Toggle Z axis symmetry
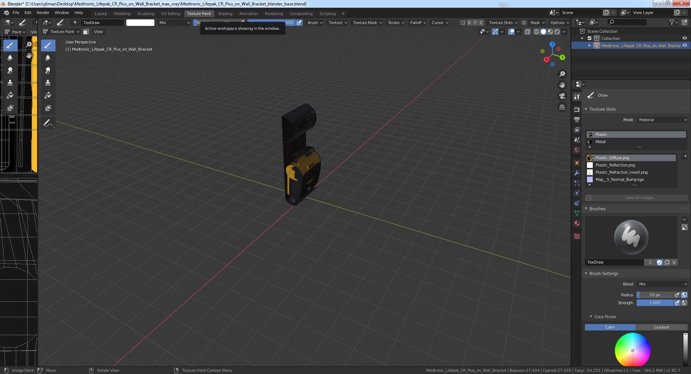Image resolution: width=691 pixels, height=374 pixels. [x=481, y=23]
